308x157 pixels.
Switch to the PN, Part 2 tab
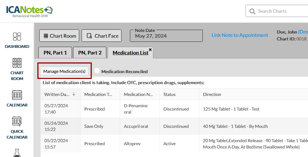(x=90, y=53)
